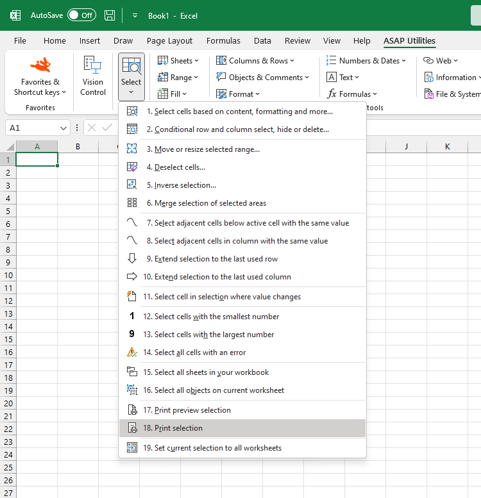Click the formula bar Cancel X icon
The height and width of the screenshot is (498, 481).
click(x=92, y=128)
